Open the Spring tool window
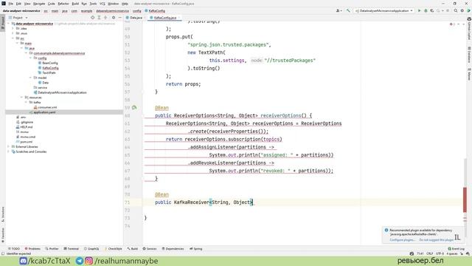The width and height of the screenshot is (472, 266). [196, 249]
